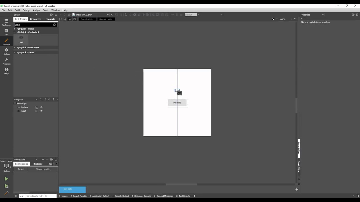Select the canvas background color swatch
Screen dimensions: 360x202
pyautogui.click(x=273, y=19)
